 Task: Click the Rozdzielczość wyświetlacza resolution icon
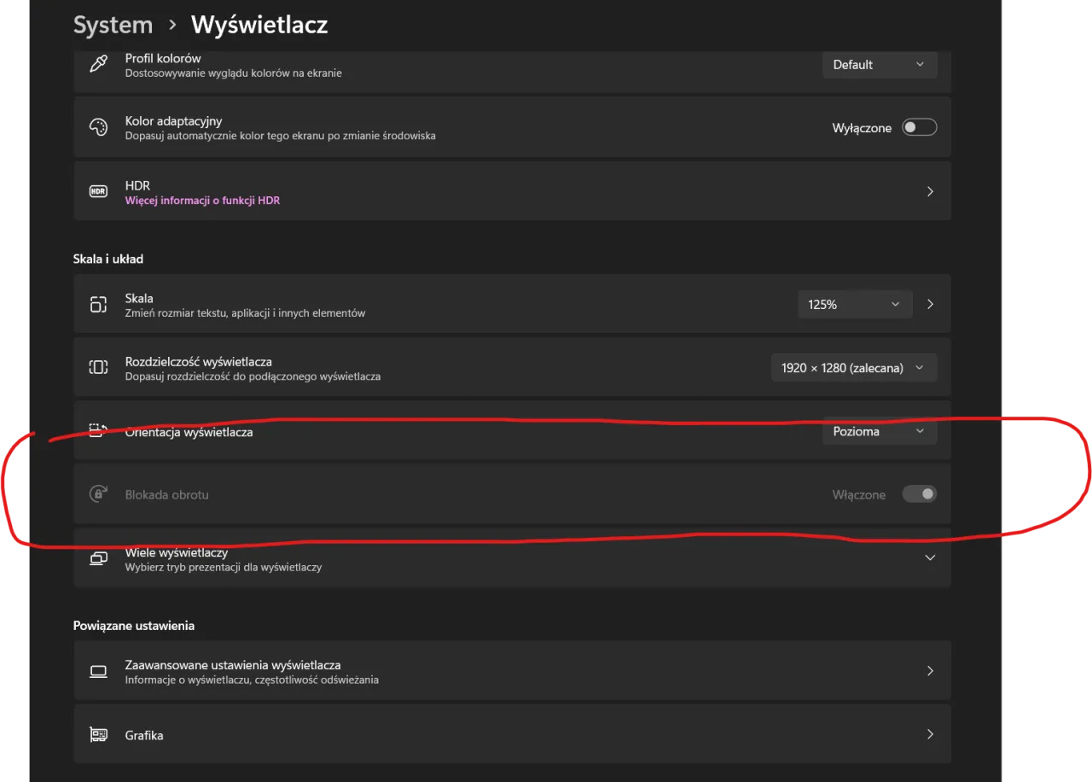[98, 367]
